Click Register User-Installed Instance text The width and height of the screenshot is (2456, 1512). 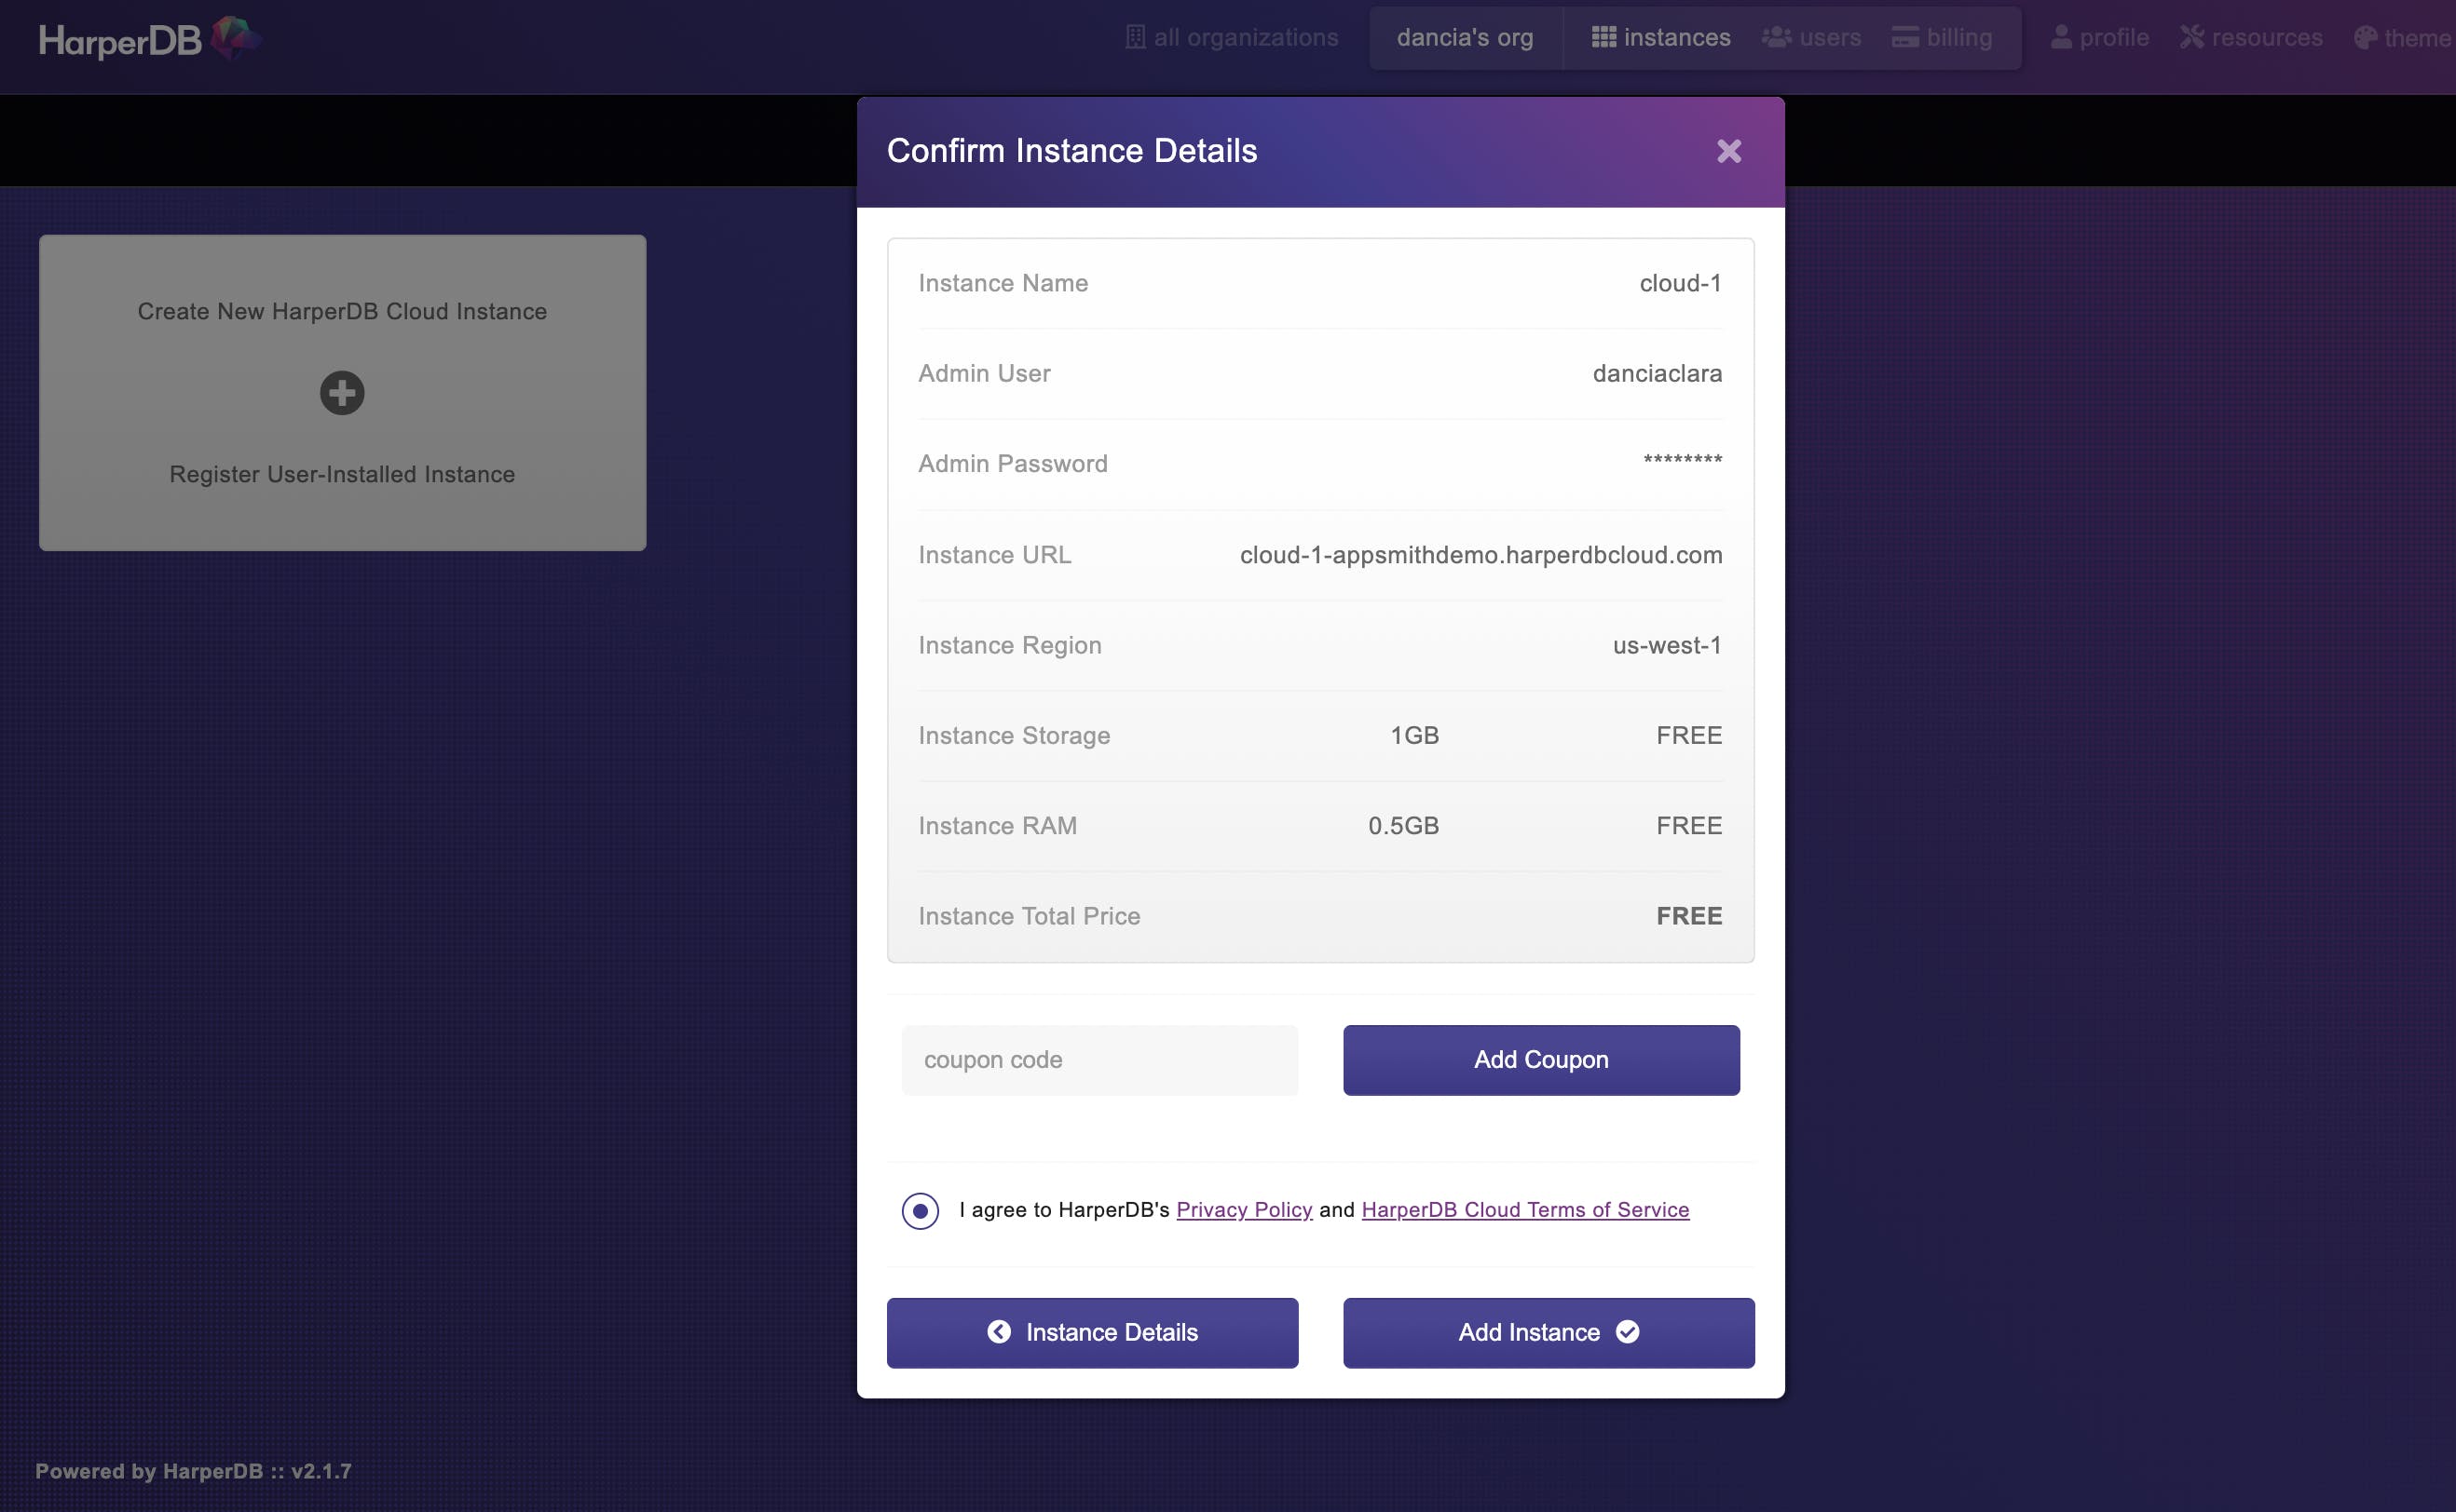click(342, 474)
